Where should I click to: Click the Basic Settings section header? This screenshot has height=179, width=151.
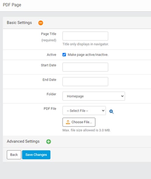click(19, 23)
